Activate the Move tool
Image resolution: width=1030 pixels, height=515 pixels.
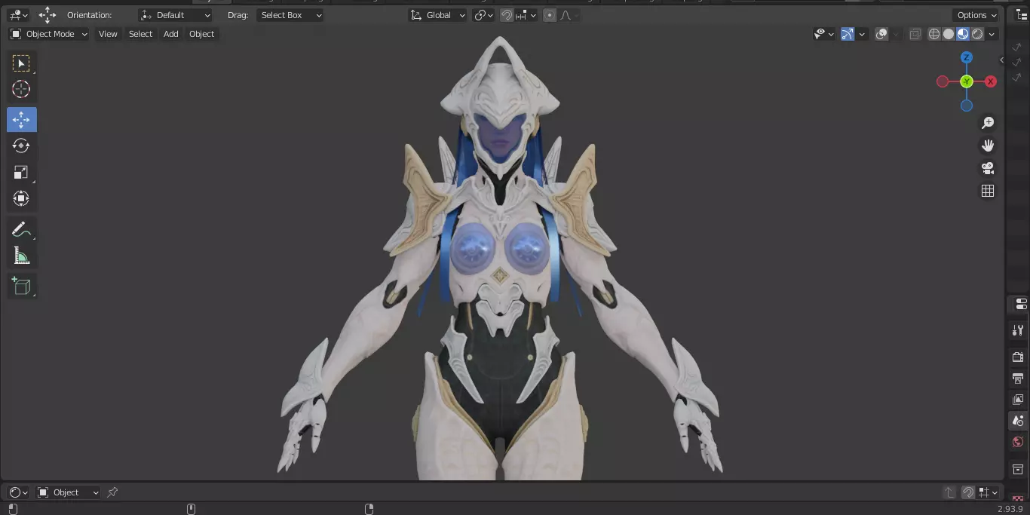pyautogui.click(x=21, y=120)
